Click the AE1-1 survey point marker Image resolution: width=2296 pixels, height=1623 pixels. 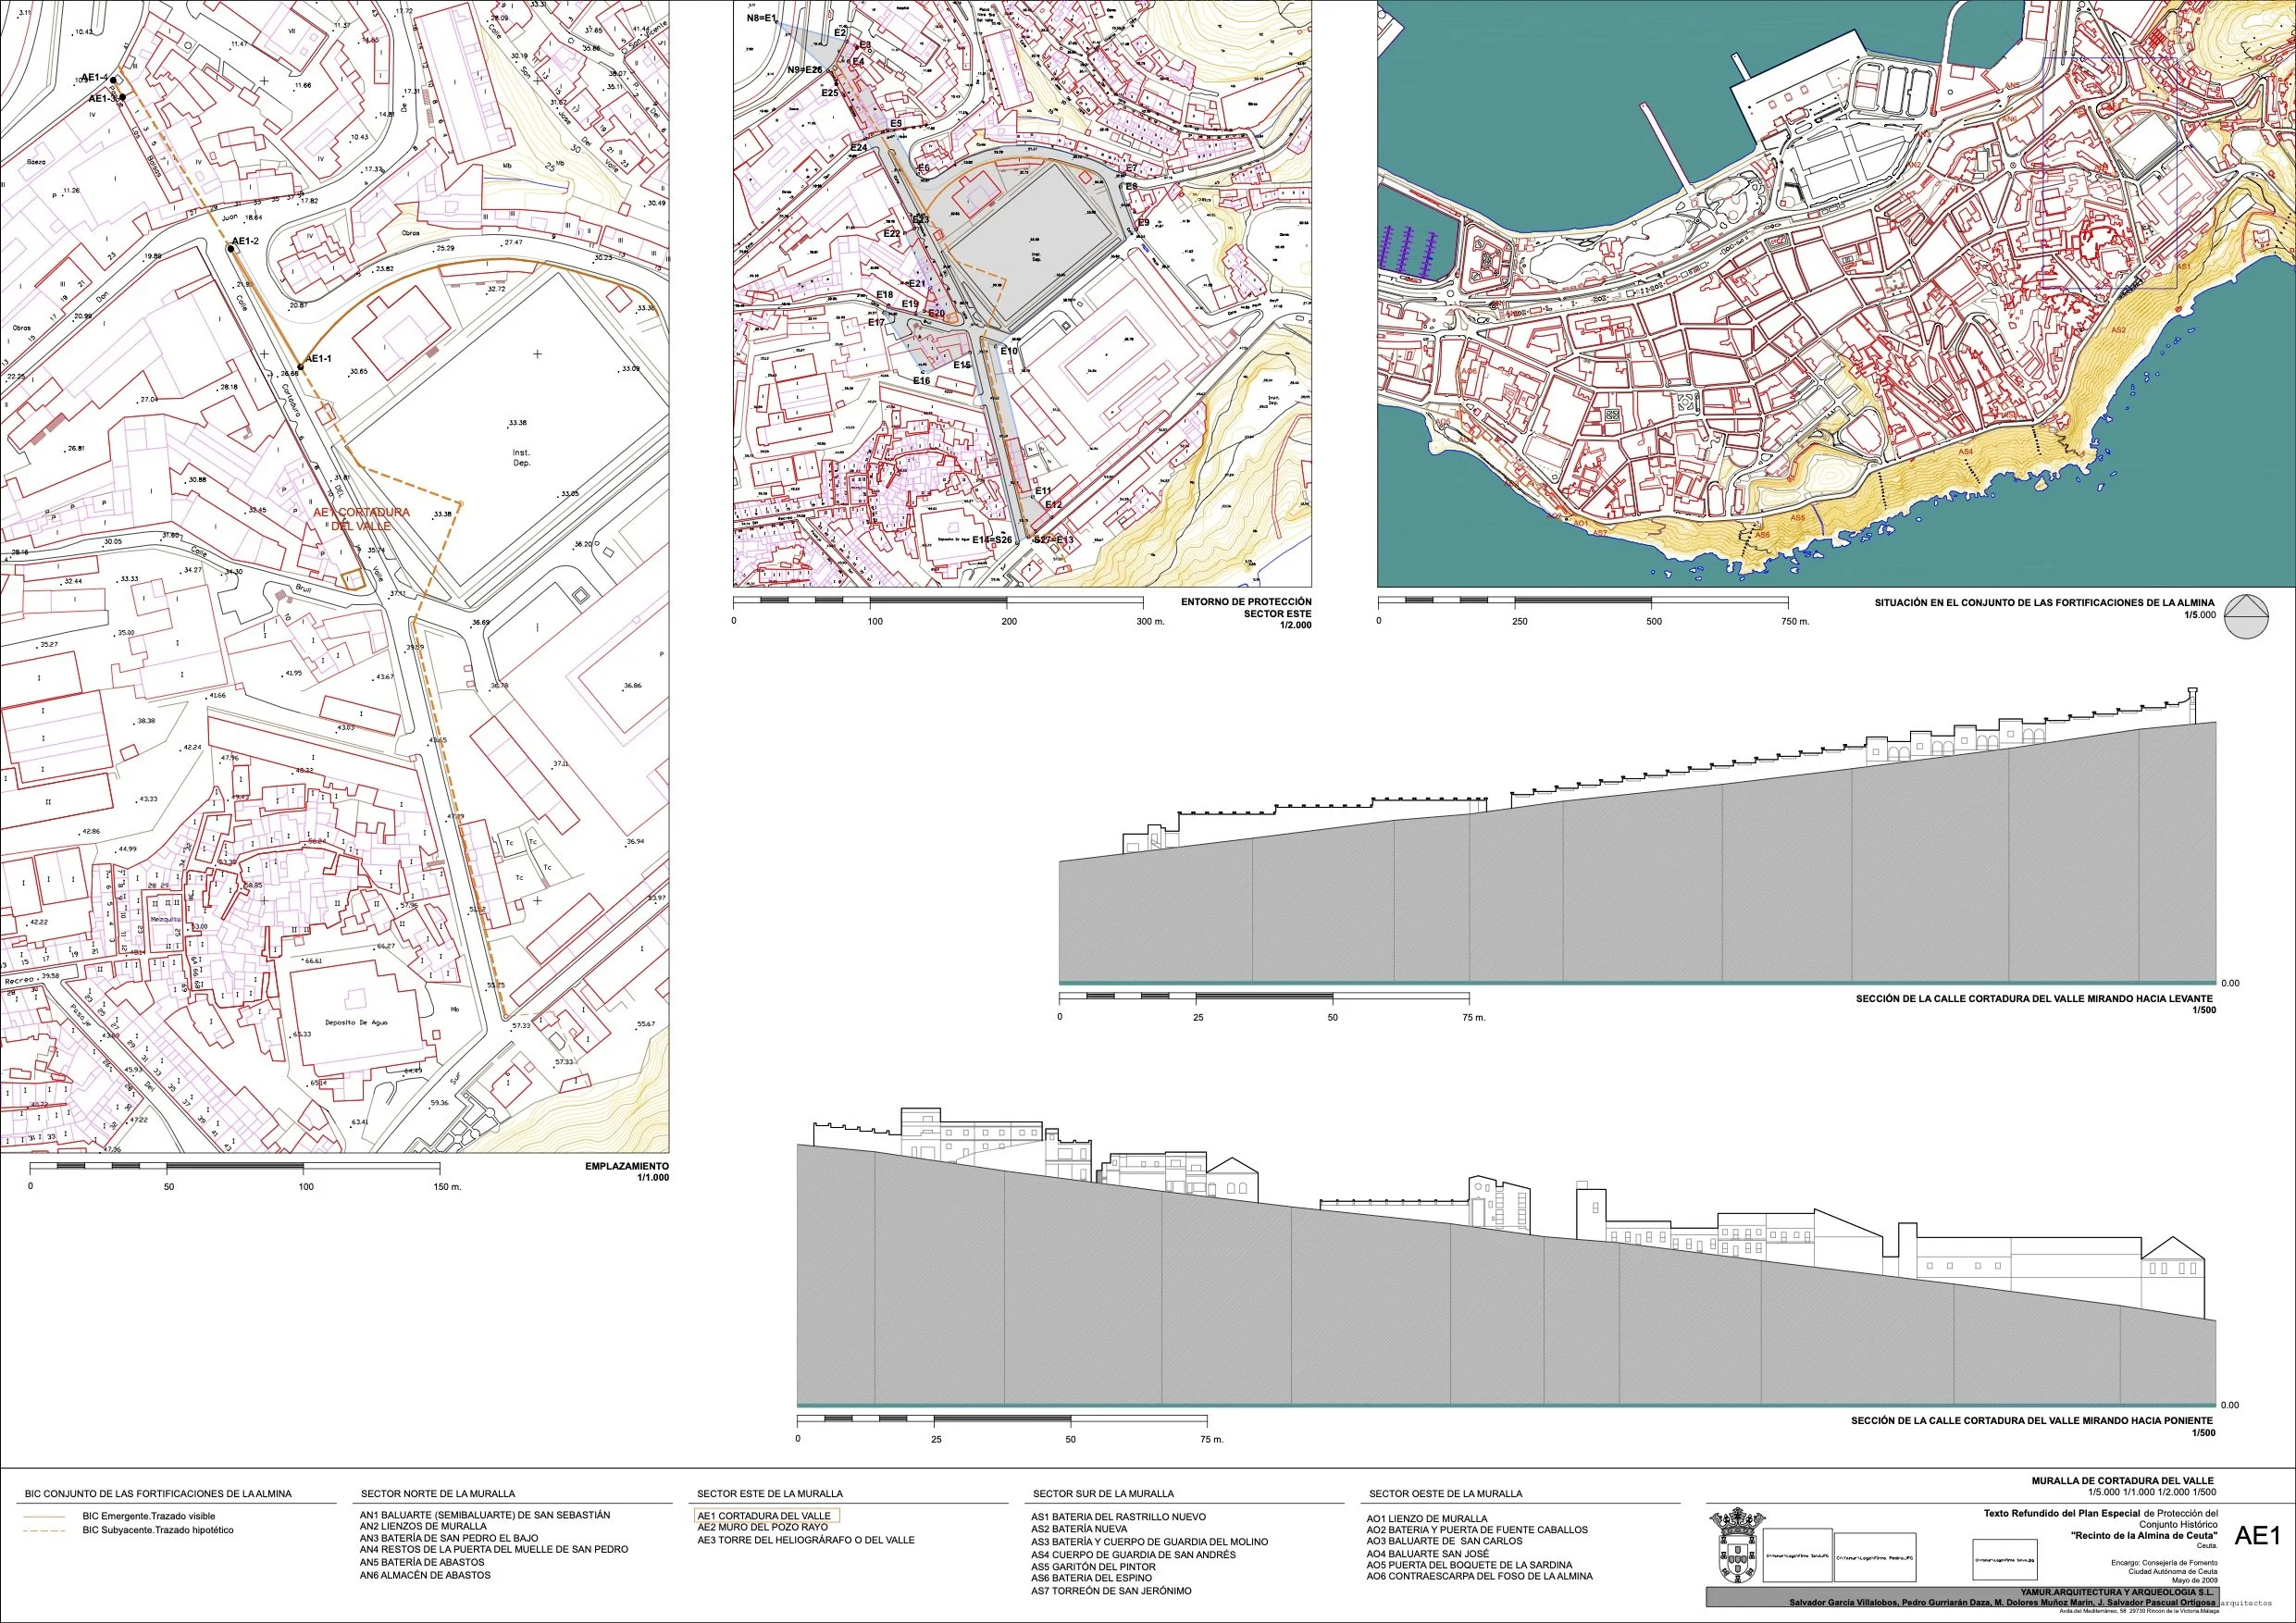click(299, 368)
